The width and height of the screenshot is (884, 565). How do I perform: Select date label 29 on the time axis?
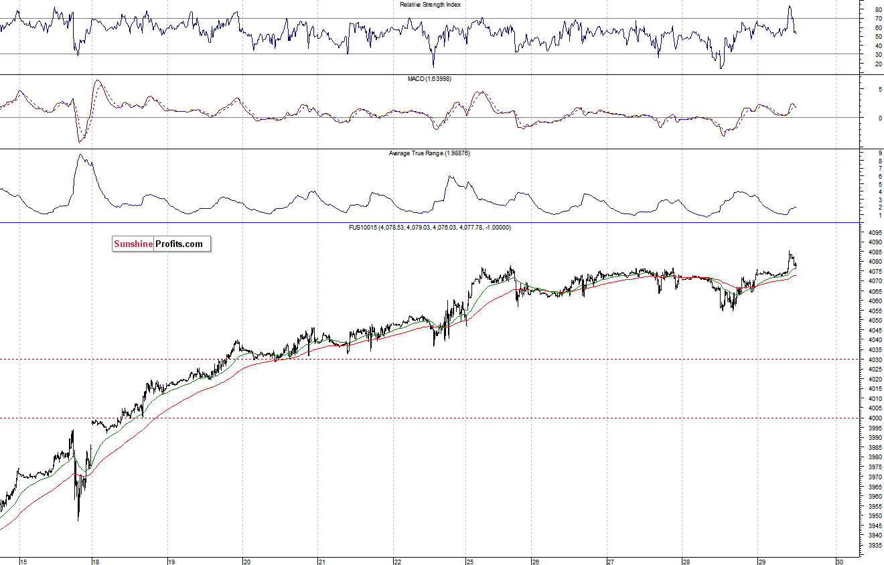click(x=761, y=561)
